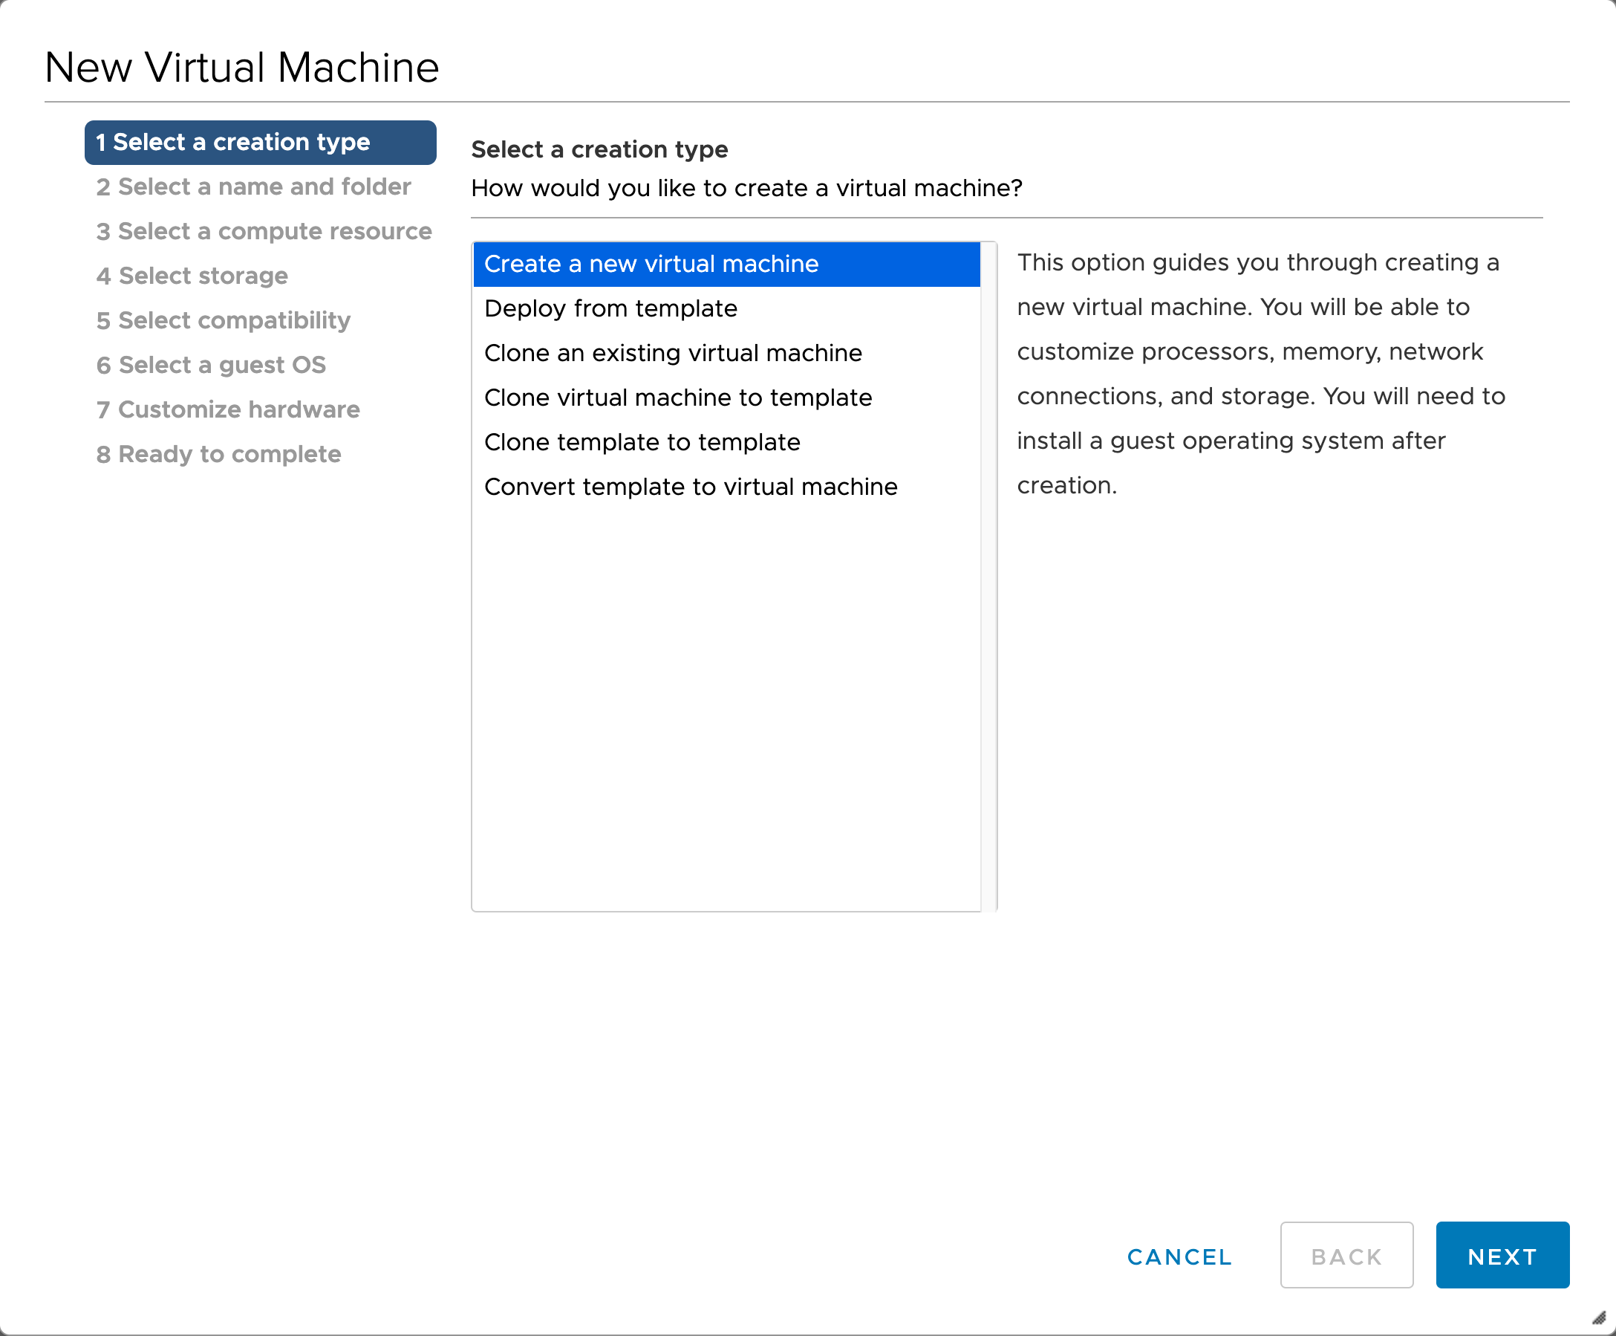
Task: Navigate to step 6 'Select a guest OS'
Action: click(x=209, y=364)
